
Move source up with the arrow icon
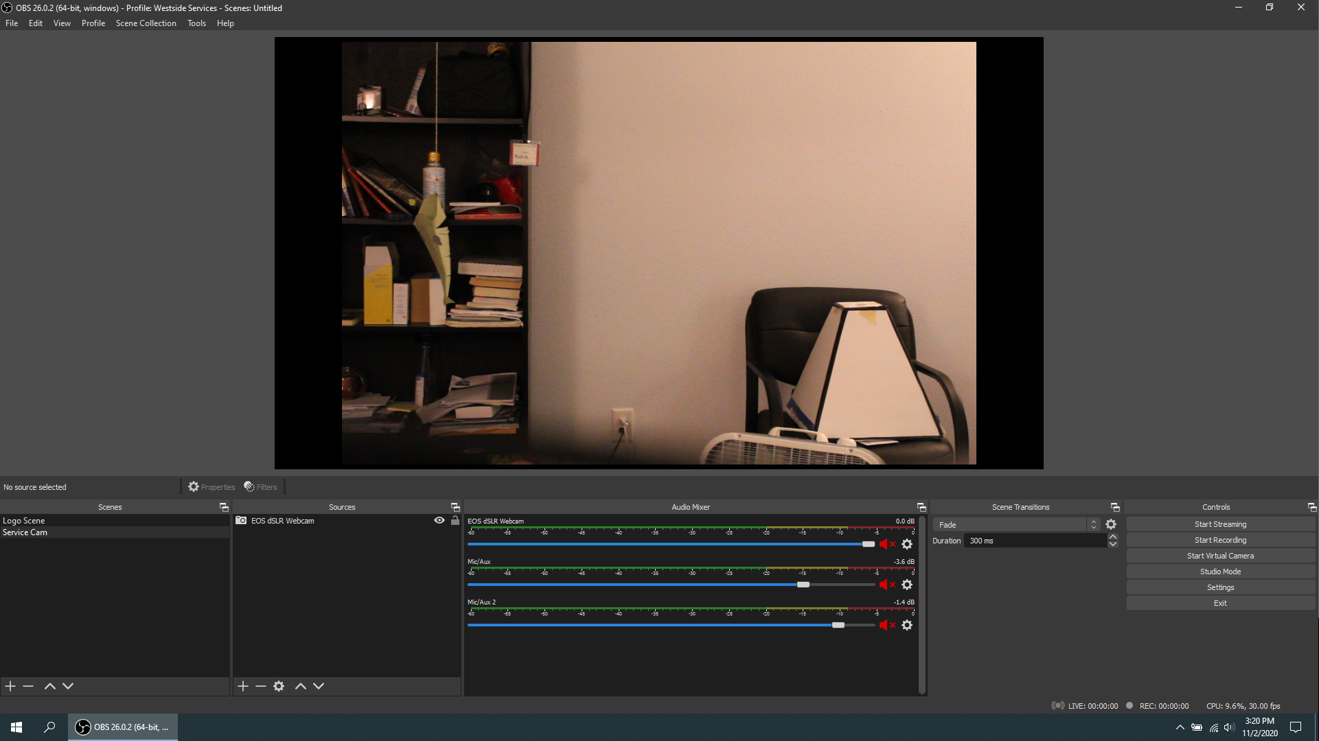(x=300, y=685)
